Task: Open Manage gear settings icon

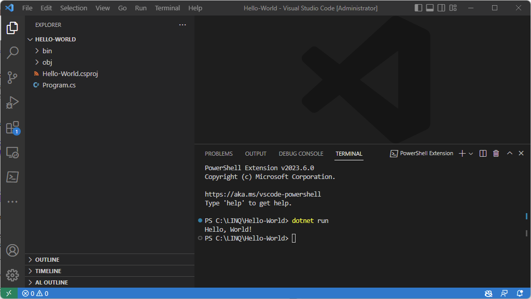Action: pyautogui.click(x=12, y=275)
